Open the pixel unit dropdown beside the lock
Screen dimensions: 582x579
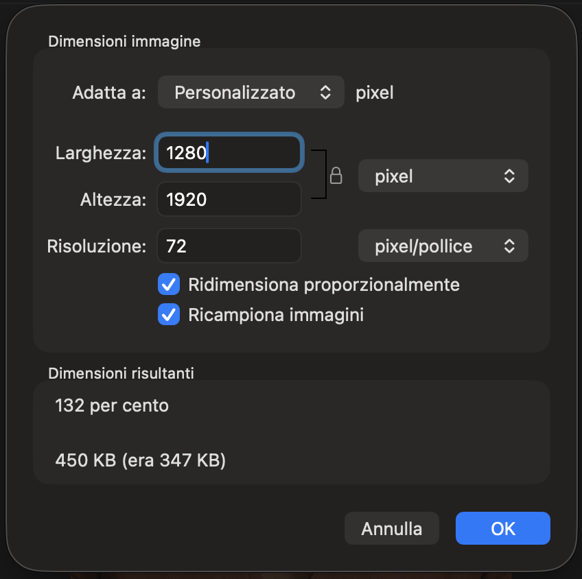tap(443, 176)
